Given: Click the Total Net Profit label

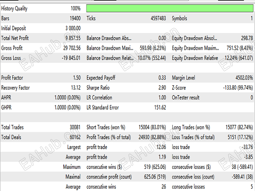Looking at the screenshot, I should pyautogui.click(x=15, y=38).
